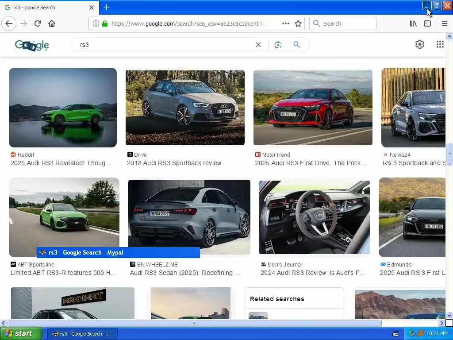Show site information icon in address bar
The height and width of the screenshot is (340, 453).
tap(96, 23)
